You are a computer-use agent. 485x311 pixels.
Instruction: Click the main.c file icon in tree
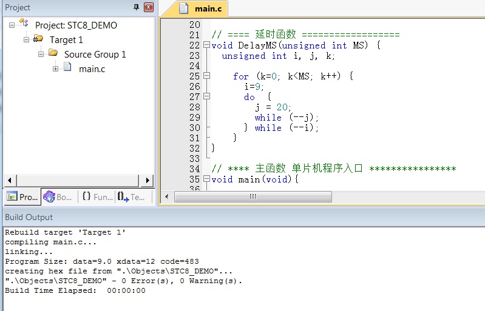tap(67, 67)
